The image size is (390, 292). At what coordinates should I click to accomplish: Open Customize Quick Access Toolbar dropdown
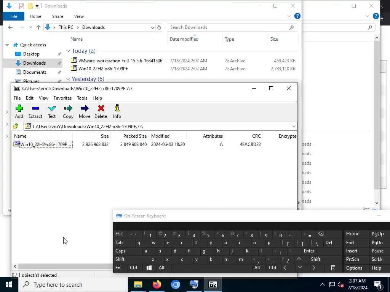tap(37, 6)
